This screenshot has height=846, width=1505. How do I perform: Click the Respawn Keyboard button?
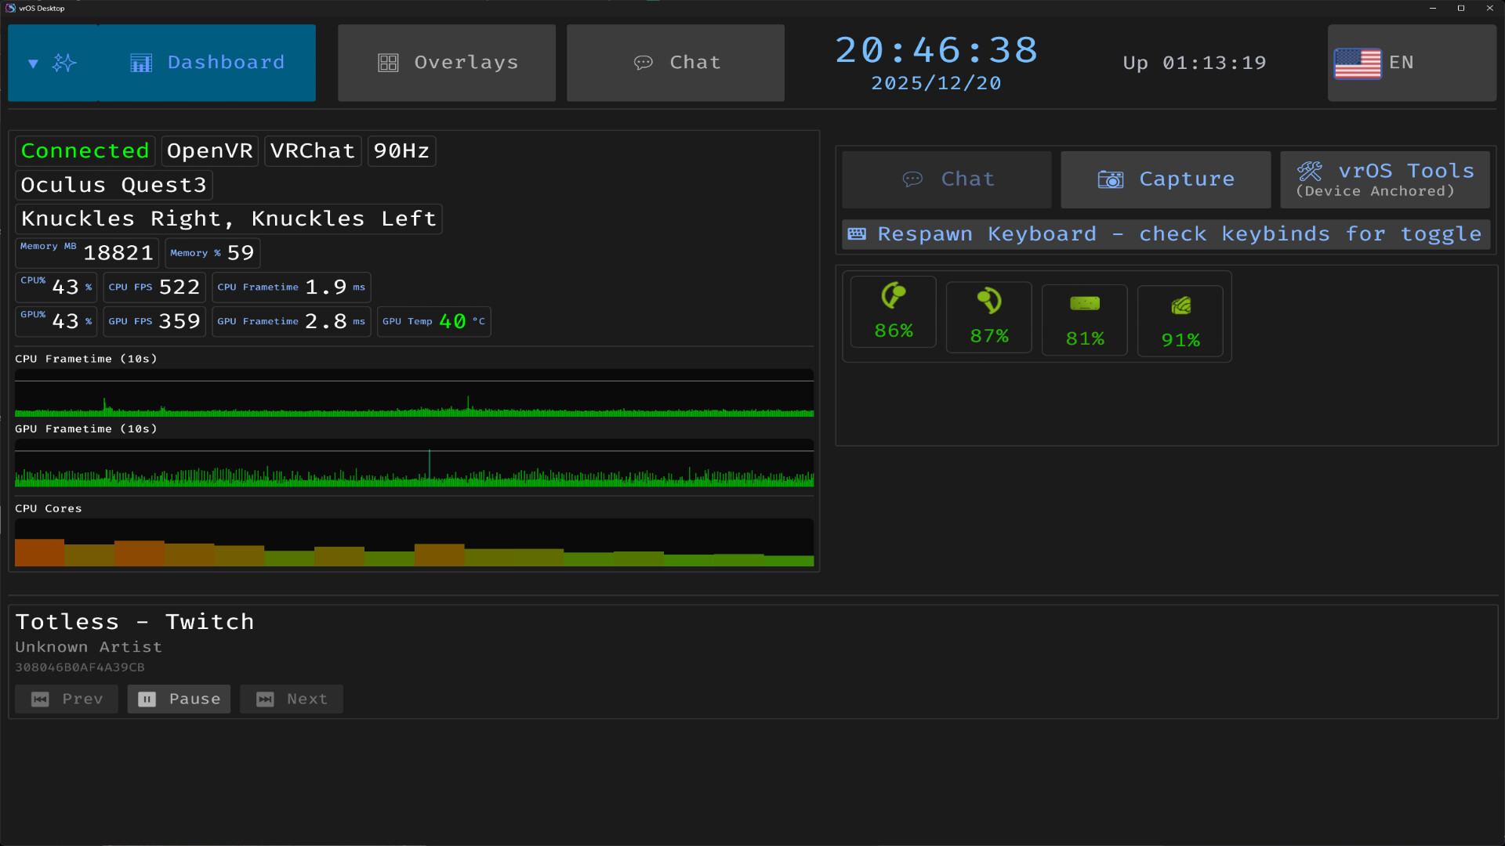click(x=1166, y=233)
